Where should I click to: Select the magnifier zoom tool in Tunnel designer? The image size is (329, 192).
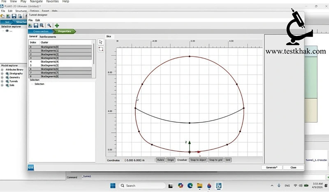[x=49, y=26]
